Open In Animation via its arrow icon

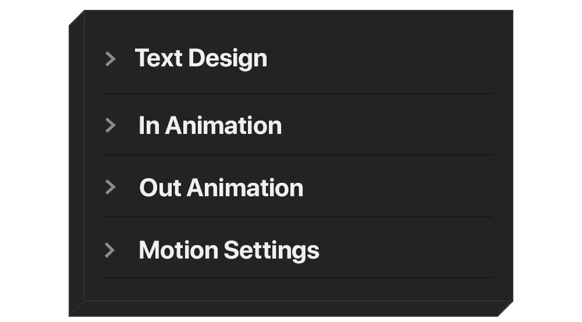110,125
